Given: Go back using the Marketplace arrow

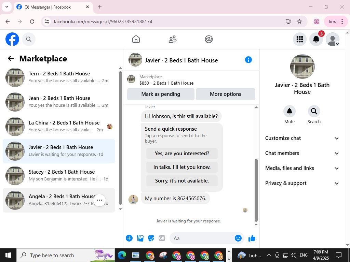Looking at the screenshot, I should point(11,58).
